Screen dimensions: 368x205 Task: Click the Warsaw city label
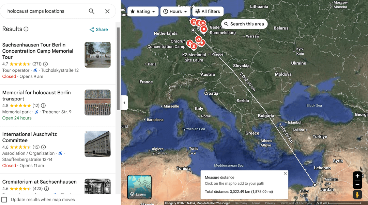pos(252,36)
